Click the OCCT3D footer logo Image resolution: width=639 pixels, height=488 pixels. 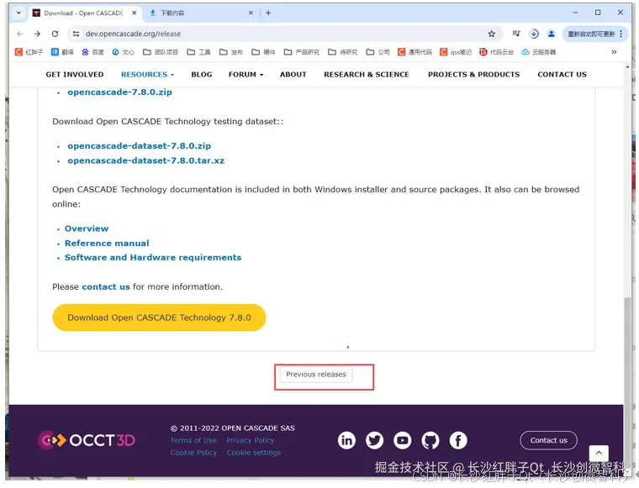87,440
